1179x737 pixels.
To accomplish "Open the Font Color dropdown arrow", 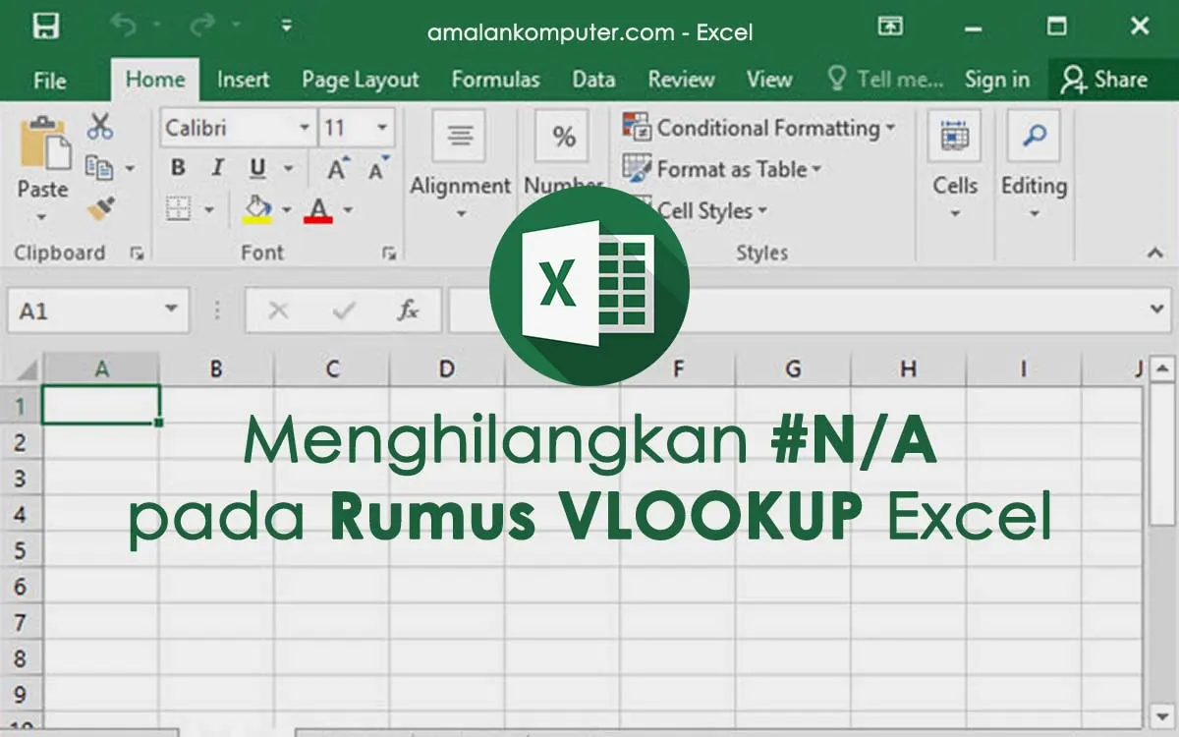I will point(348,210).
